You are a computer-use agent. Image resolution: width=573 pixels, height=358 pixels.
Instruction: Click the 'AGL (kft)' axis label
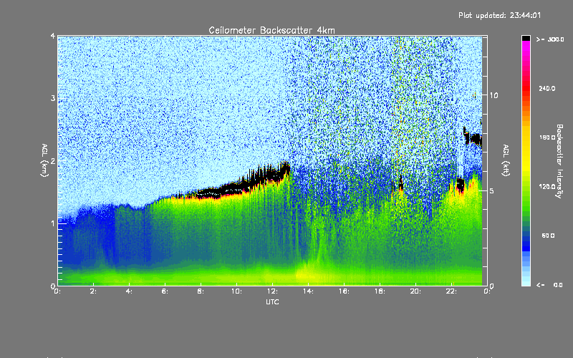click(x=506, y=160)
